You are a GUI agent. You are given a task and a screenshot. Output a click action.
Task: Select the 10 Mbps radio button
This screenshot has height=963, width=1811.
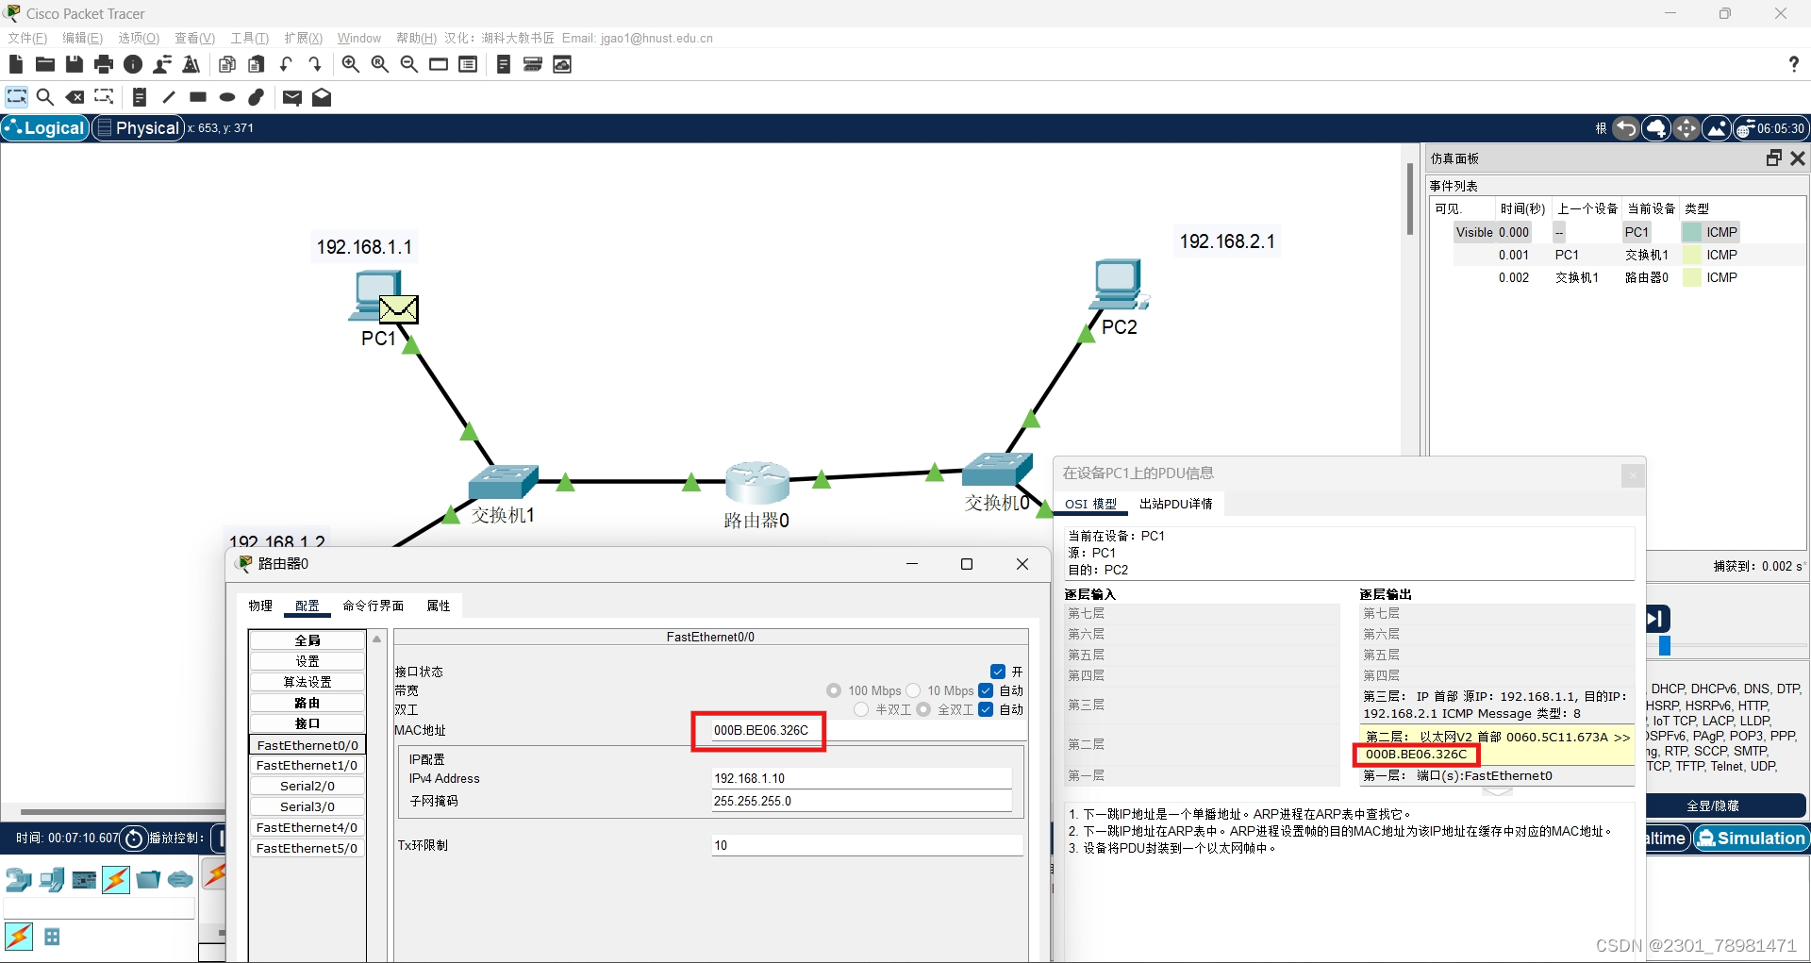912,690
